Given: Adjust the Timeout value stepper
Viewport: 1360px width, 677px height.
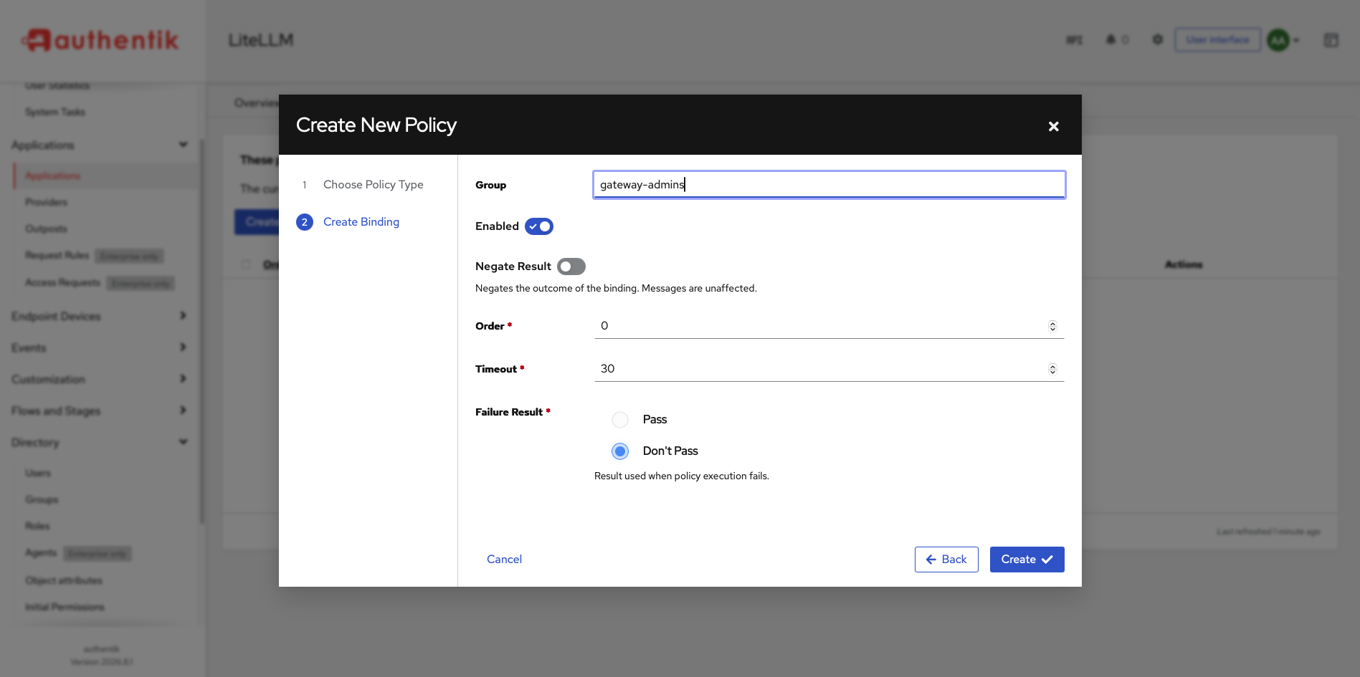Looking at the screenshot, I should [x=1052, y=369].
